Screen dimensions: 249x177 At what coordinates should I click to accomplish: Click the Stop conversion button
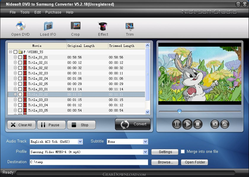tap(81, 125)
